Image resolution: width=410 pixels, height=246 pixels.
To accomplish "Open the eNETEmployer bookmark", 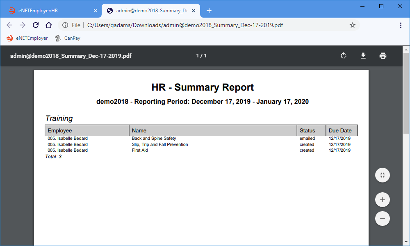I will coord(27,38).
